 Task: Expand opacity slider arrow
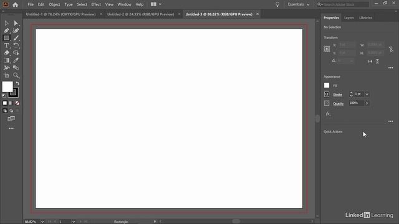(x=367, y=103)
